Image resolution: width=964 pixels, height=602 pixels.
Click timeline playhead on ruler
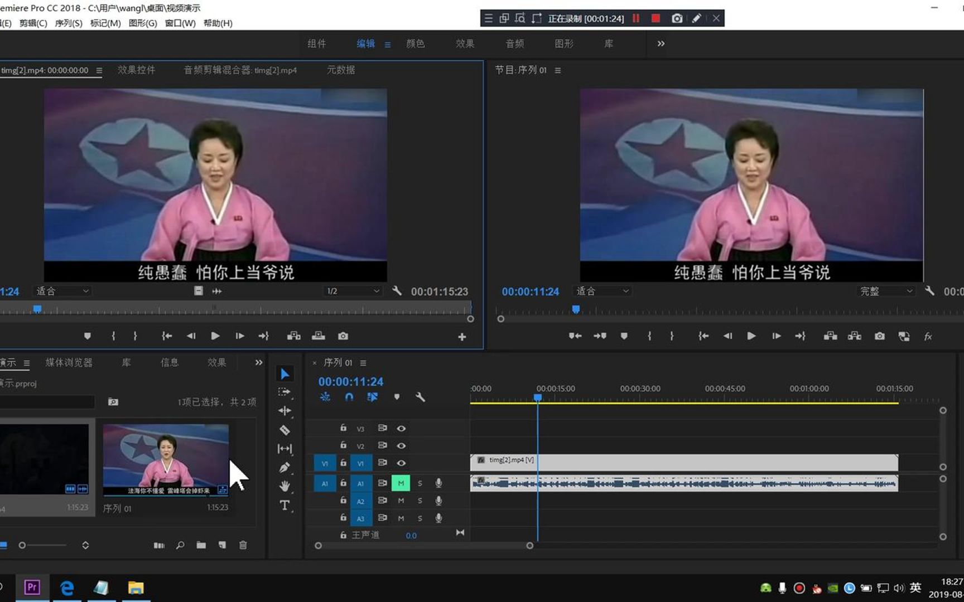tap(538, 397)
